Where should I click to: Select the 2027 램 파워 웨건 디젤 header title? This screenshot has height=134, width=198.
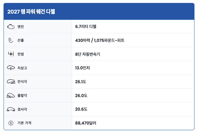[31, 12]
